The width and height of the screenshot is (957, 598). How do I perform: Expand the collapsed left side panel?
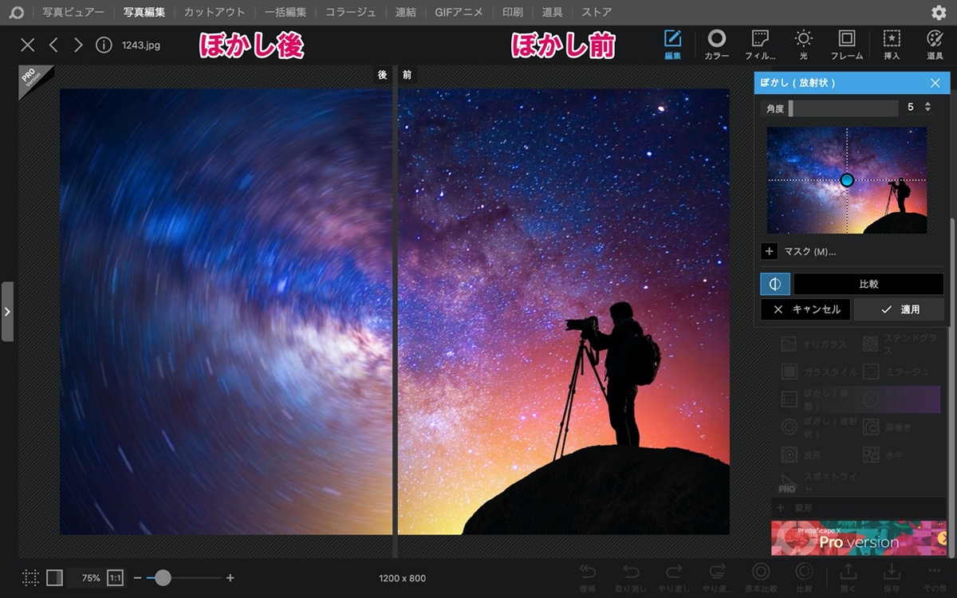pyautogui.click(x=7, y=311)
